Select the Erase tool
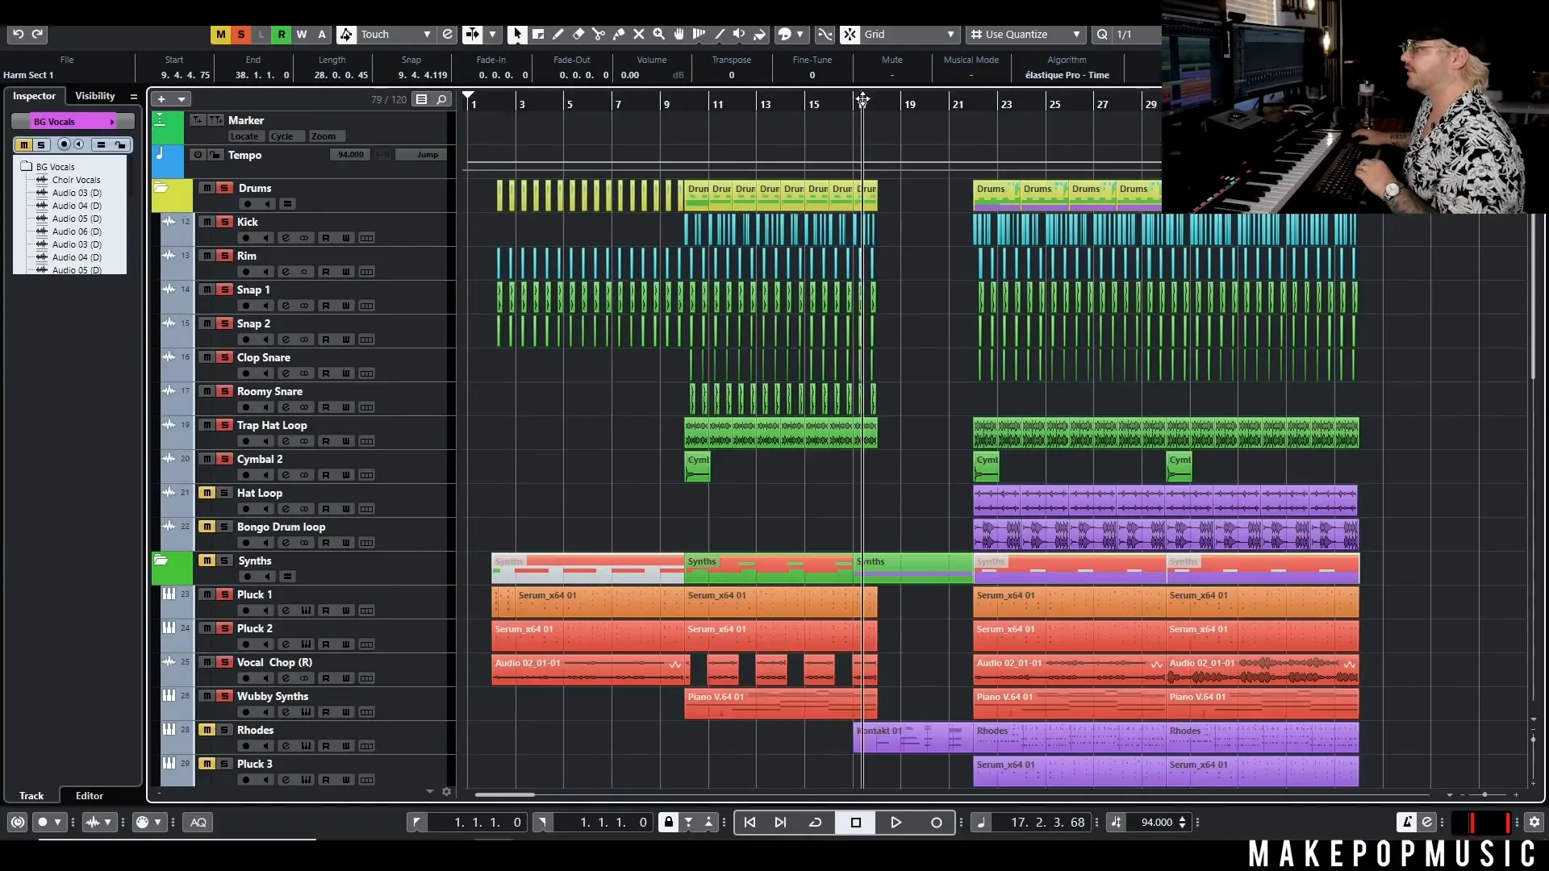The image size is (1549, 871). [x=578, y=34]
